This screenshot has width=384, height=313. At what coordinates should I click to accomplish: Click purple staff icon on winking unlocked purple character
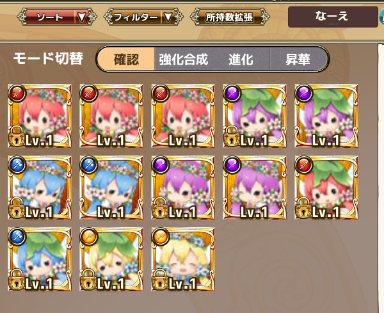(232, 165)
